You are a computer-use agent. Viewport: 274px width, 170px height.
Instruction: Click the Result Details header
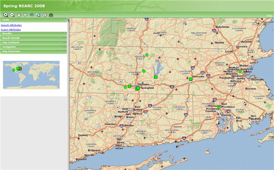tap(33, 38)
